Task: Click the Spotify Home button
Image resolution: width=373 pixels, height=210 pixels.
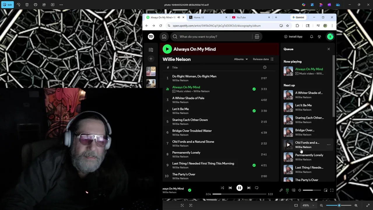Action: coord(164,36)
